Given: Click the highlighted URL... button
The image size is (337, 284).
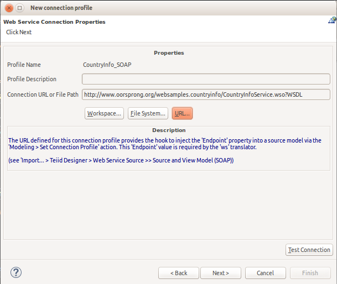Looking at the screenshot, I should pyautogui.click(x=182, y=113).
